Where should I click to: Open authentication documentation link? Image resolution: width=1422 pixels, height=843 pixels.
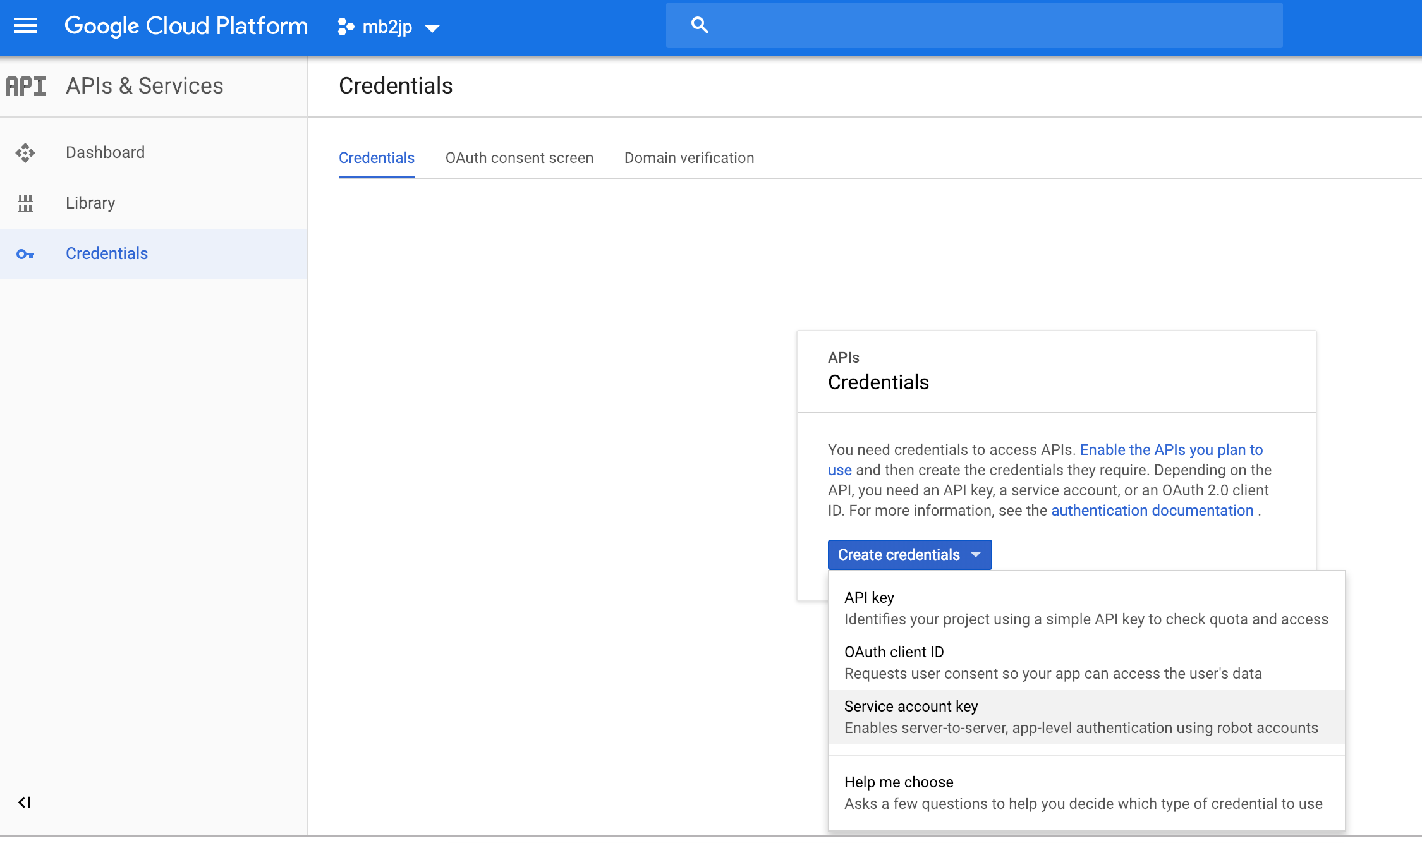[x=1152, y=511]
